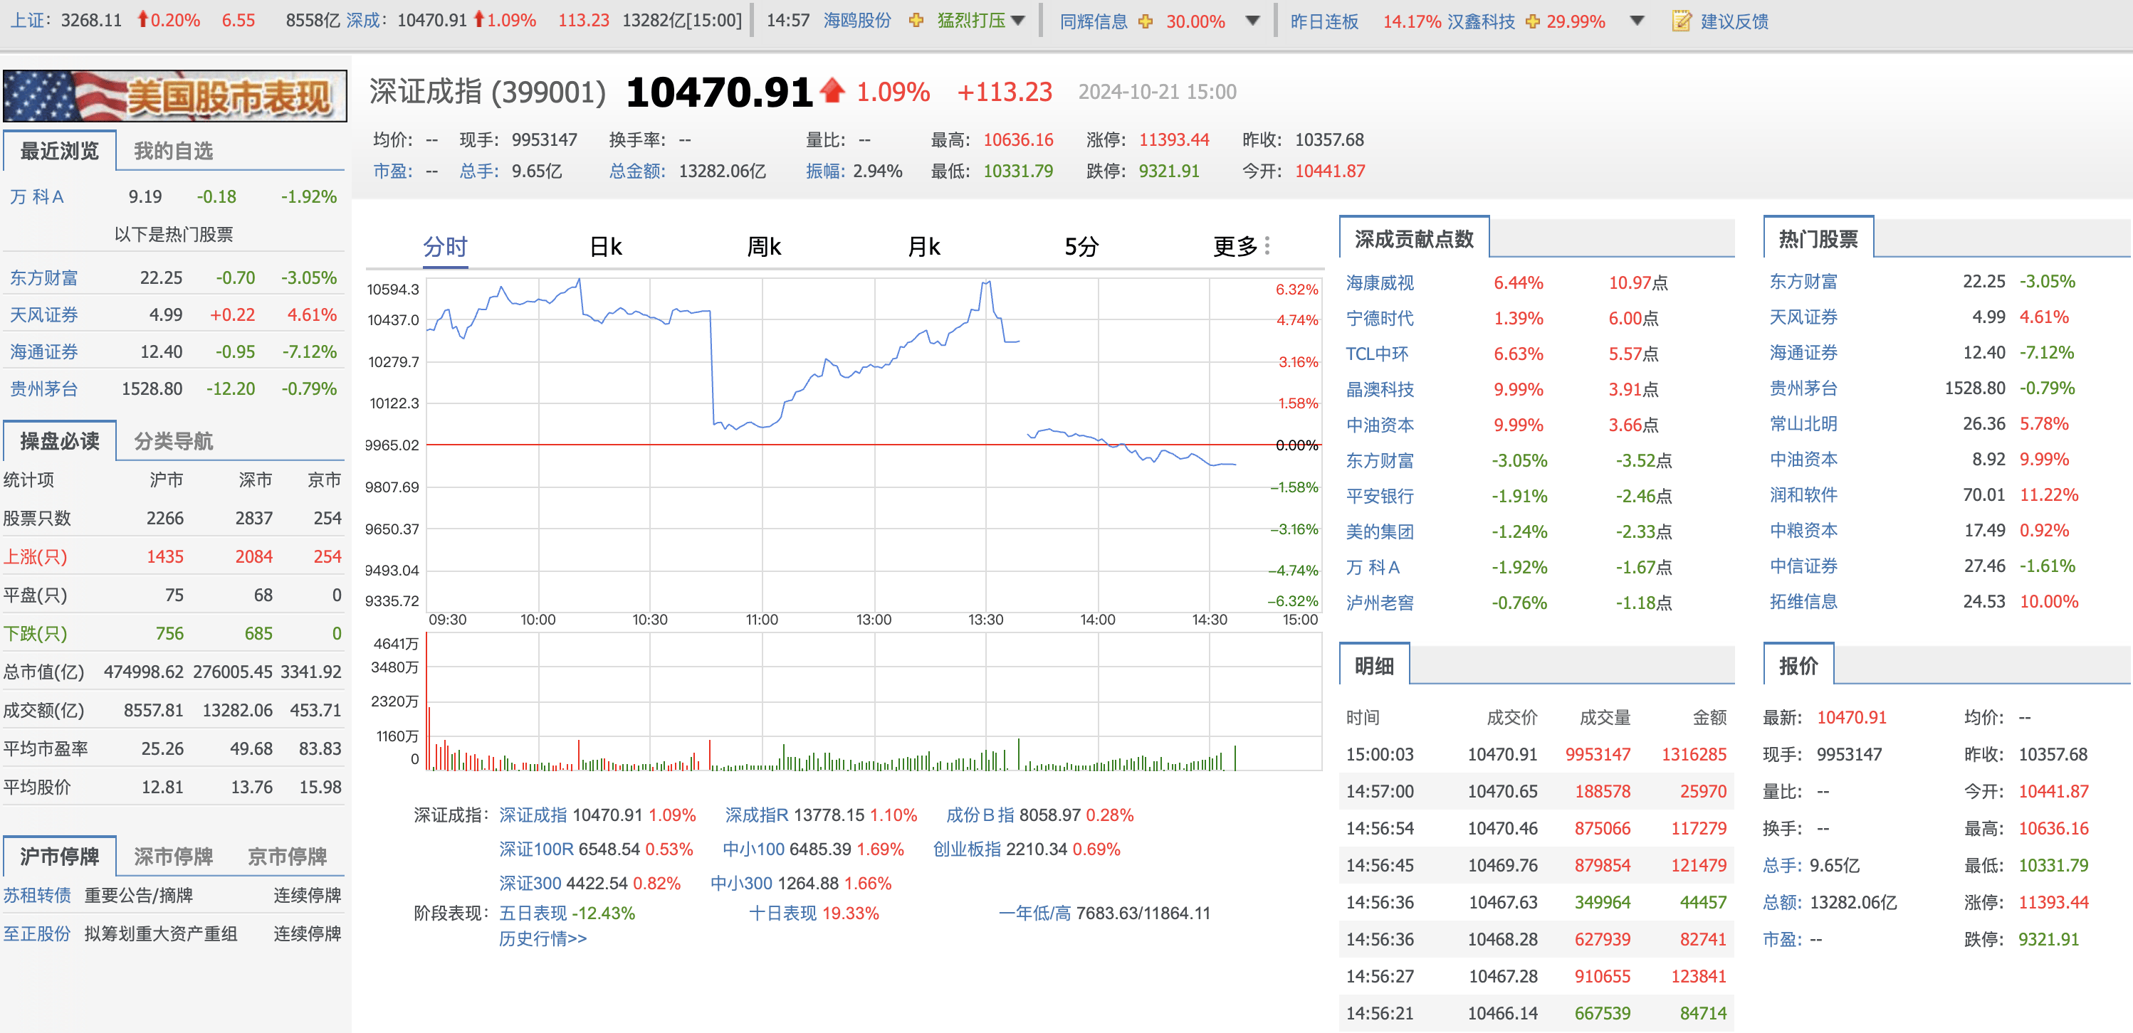Open the 明细 panel tab
The height and width of the screenshot is (1033, 2133).
pos(1373,665)
